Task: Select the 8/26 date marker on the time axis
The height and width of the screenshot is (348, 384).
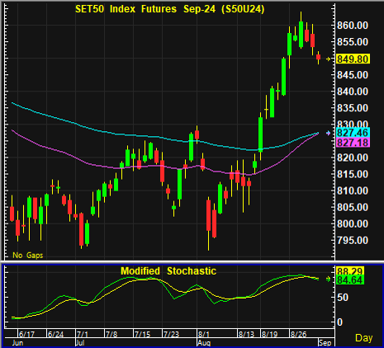Action: pyautogui.click(x=299, y=334)
